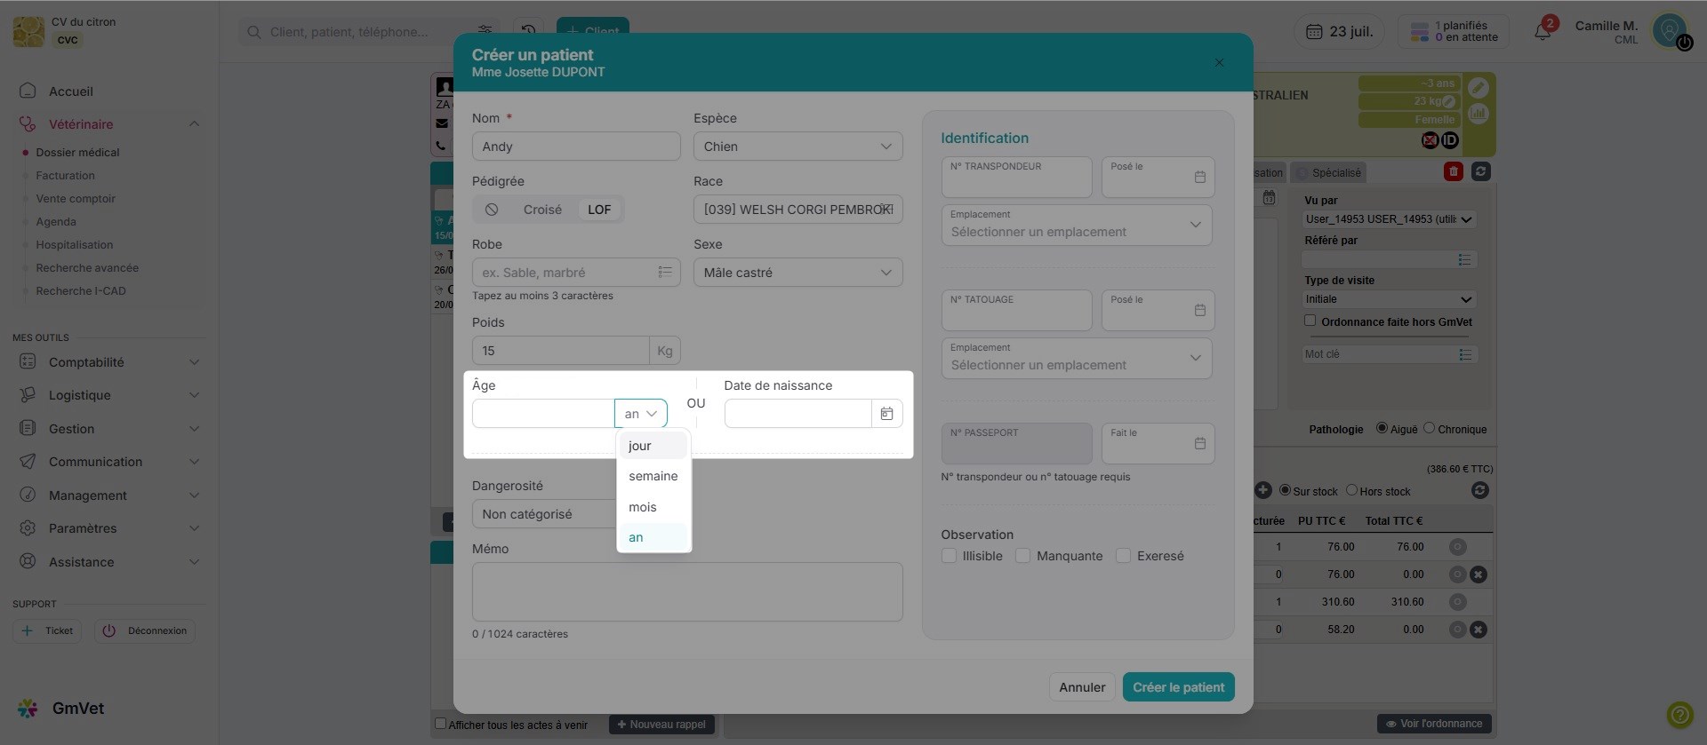Open the Espèce dropdown showing Chien

point(797,147)
